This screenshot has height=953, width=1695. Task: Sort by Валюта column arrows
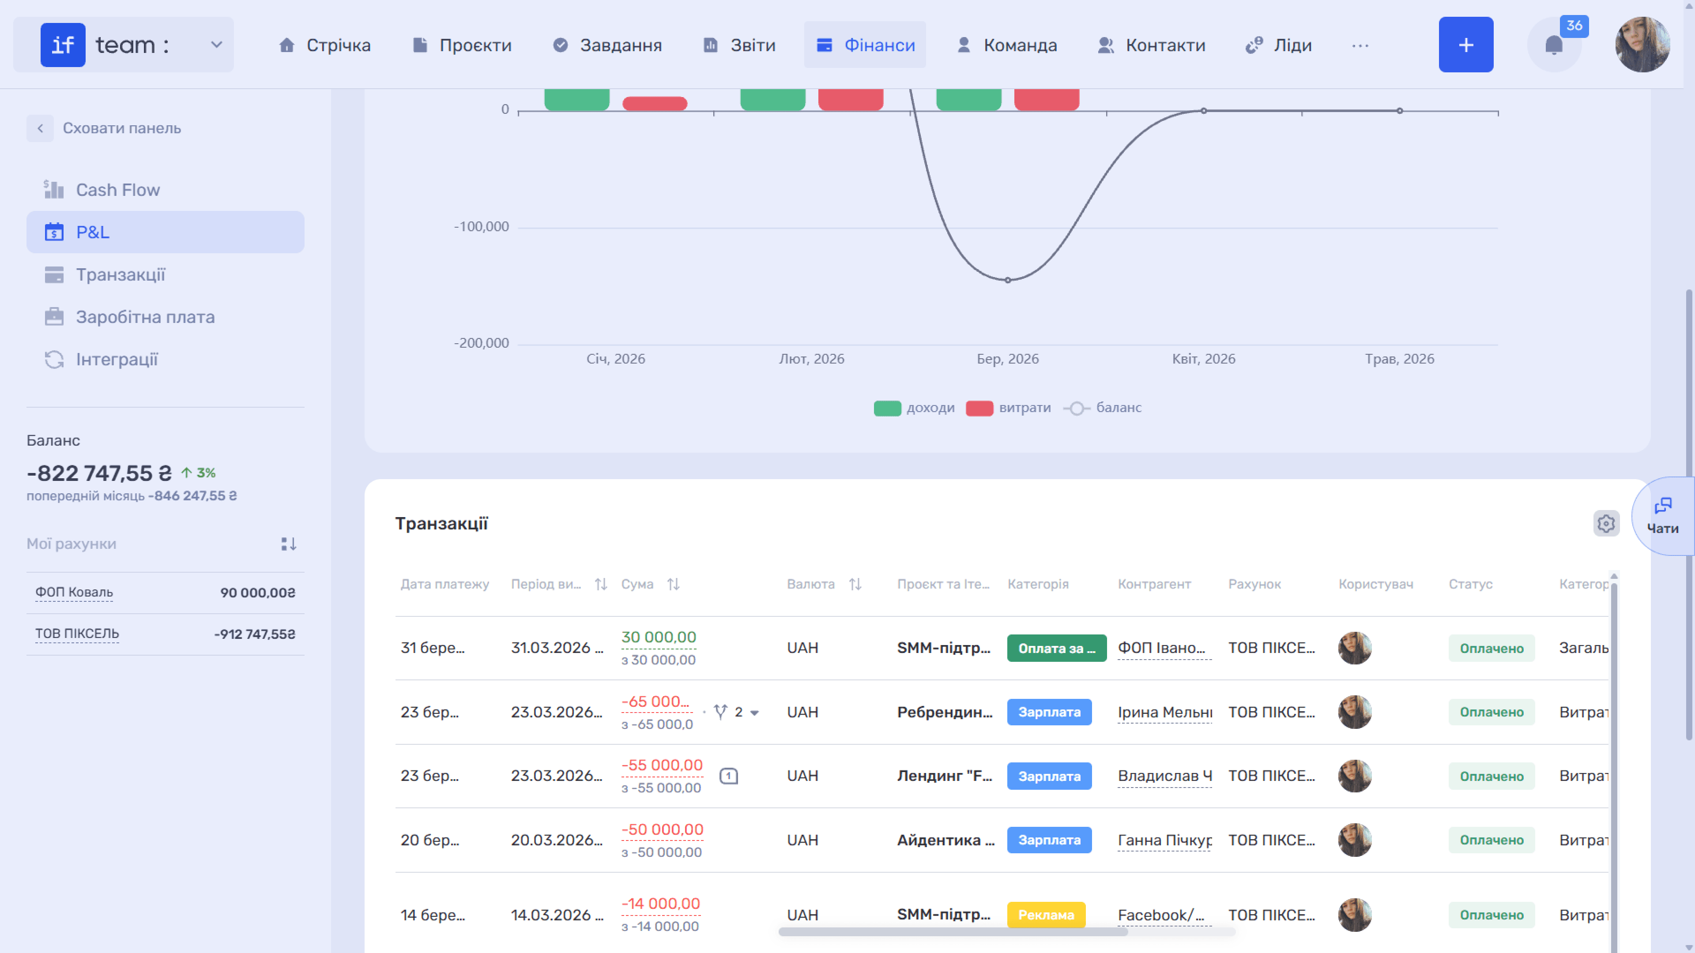[855, 584]
